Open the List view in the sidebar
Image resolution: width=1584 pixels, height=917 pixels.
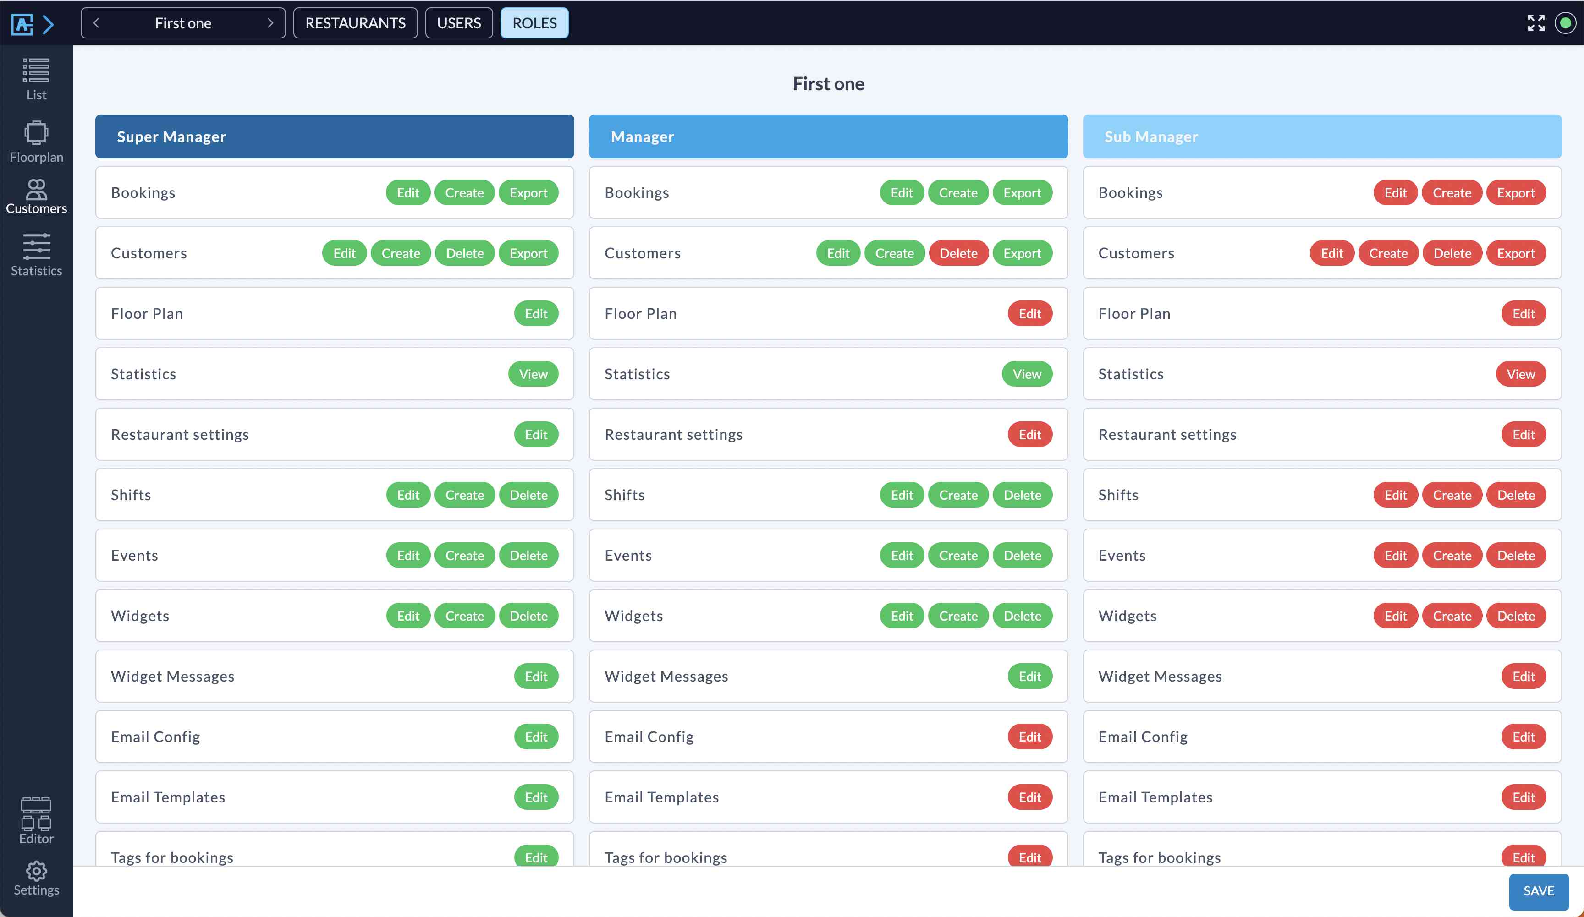36,78
